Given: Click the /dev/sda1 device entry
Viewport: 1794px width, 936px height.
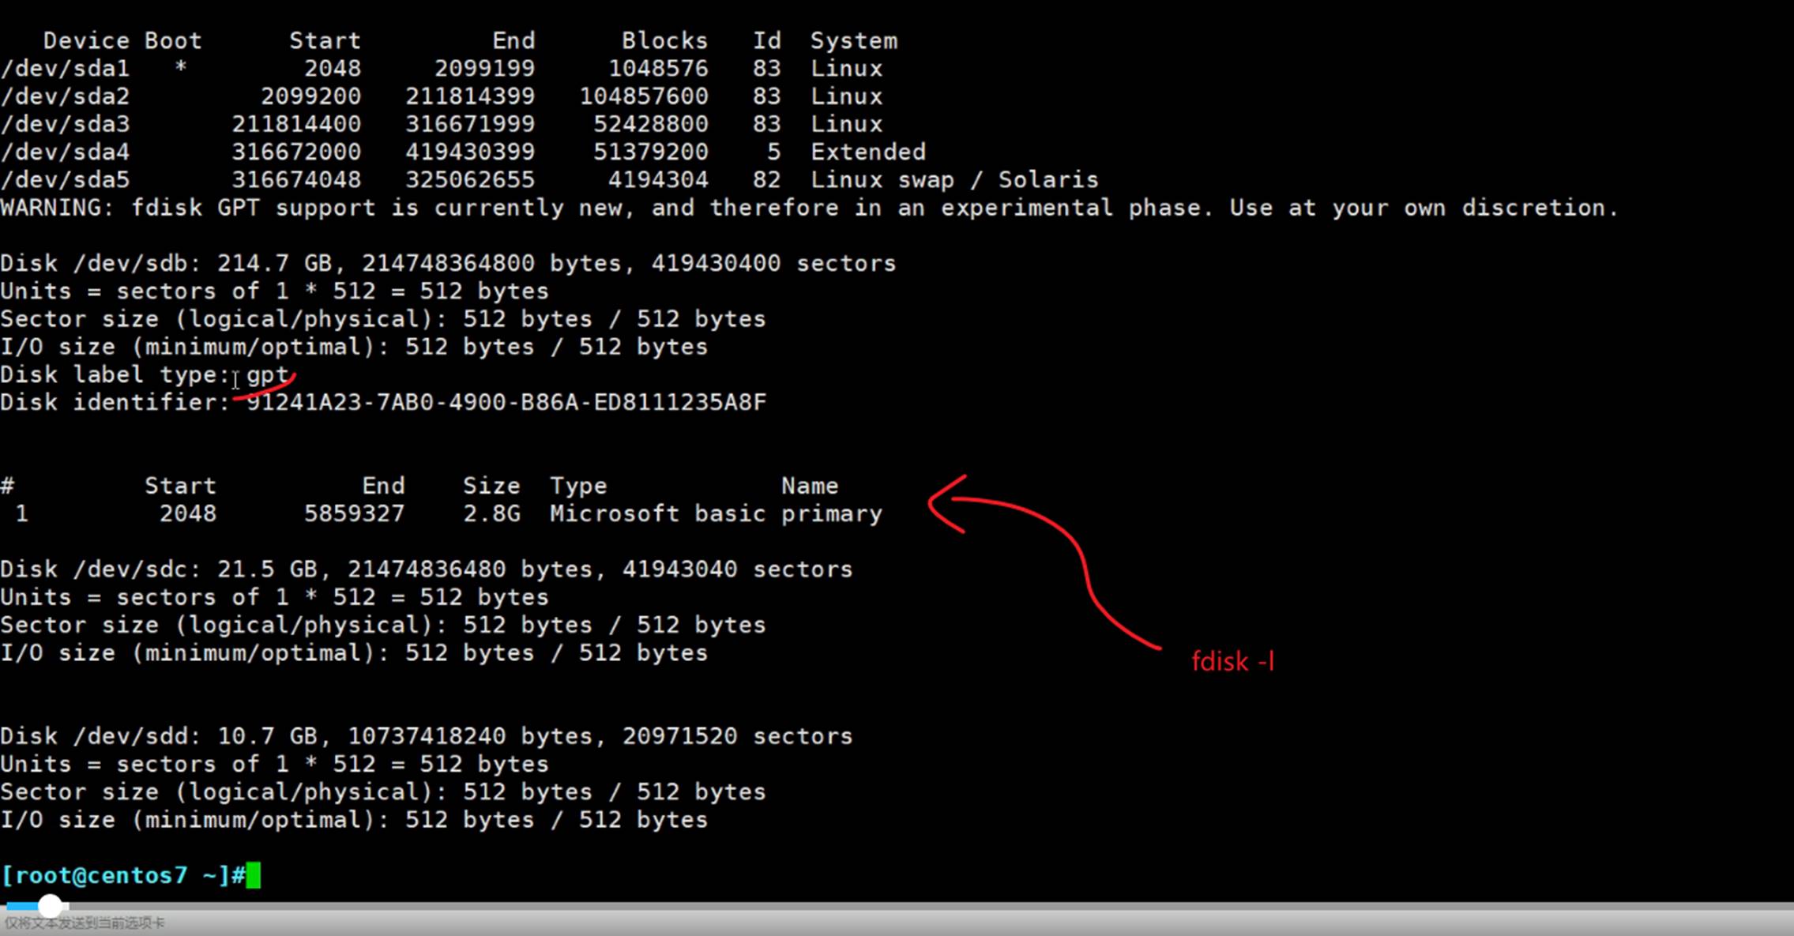Looking at the screenshot, I should point(65,69).
